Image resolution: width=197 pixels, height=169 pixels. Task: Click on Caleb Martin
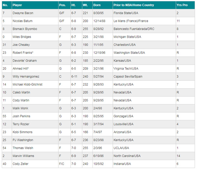[21, 92]
